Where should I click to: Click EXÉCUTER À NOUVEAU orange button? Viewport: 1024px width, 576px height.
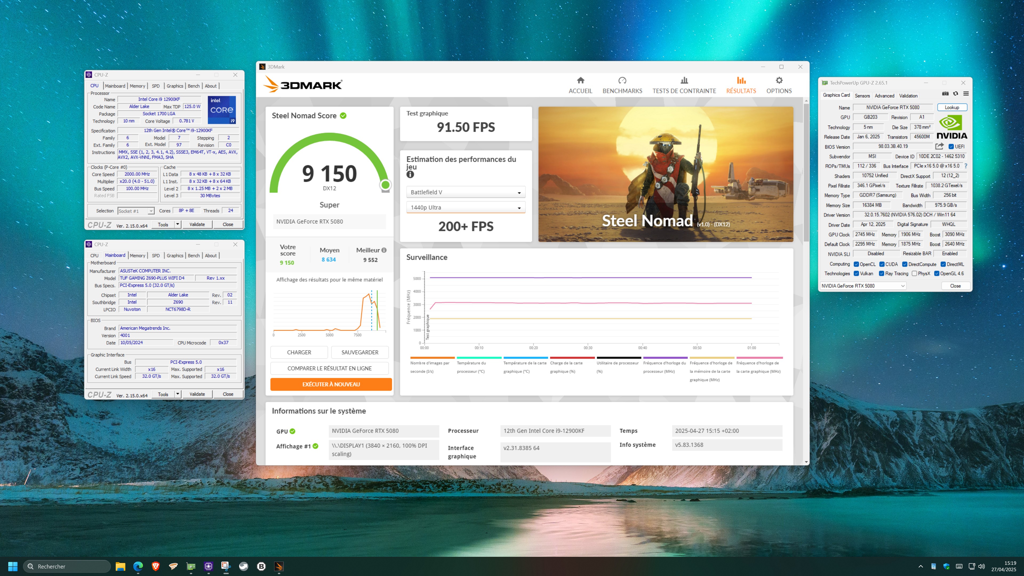331,384
